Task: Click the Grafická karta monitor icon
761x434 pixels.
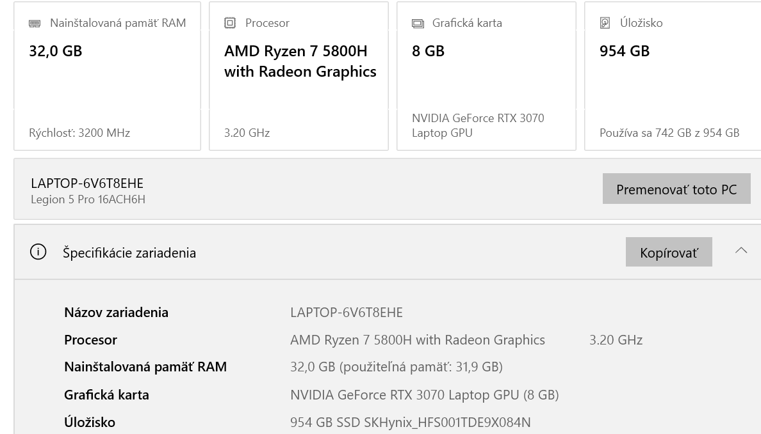Action: pos(418,24)
